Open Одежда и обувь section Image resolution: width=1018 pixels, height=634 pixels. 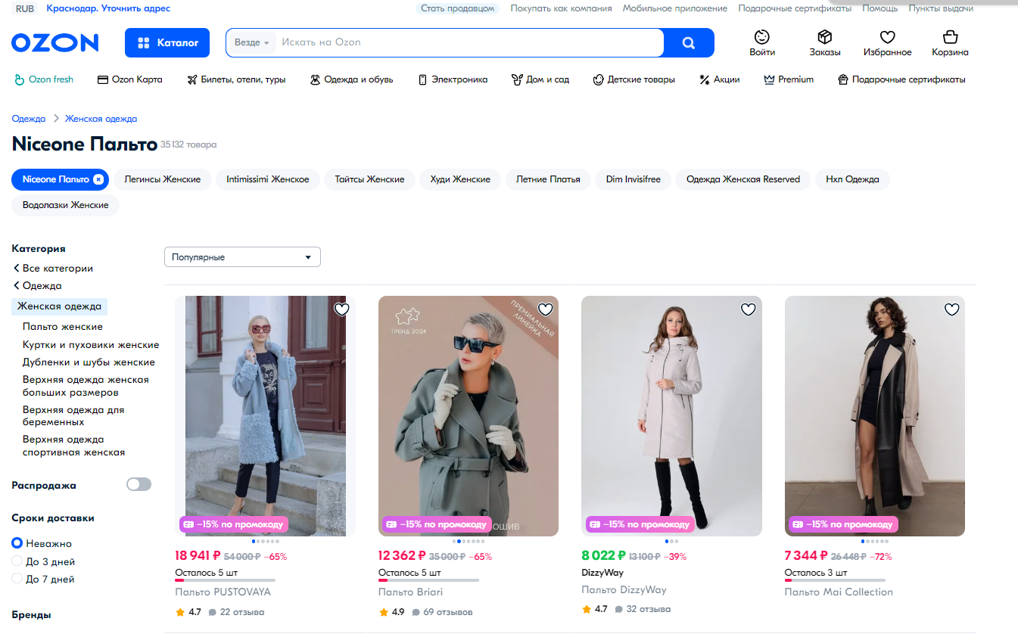point(351,79)
